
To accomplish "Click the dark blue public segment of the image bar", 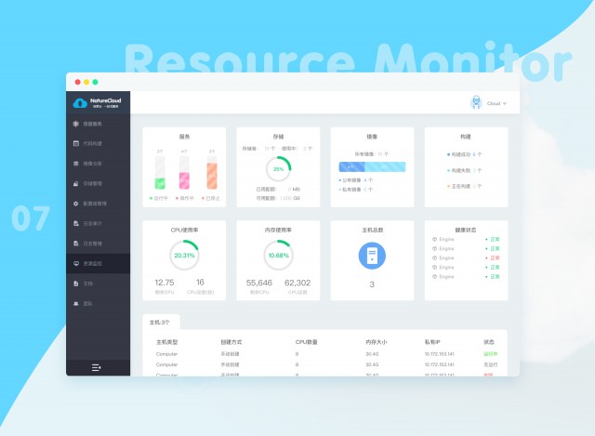I will click(351, 167).
